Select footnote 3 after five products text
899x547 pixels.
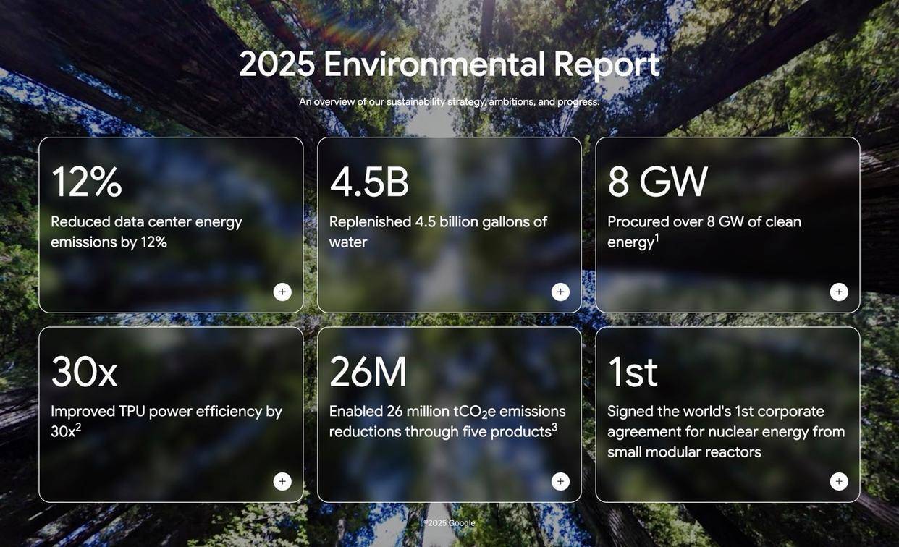[x=554, y=427]
